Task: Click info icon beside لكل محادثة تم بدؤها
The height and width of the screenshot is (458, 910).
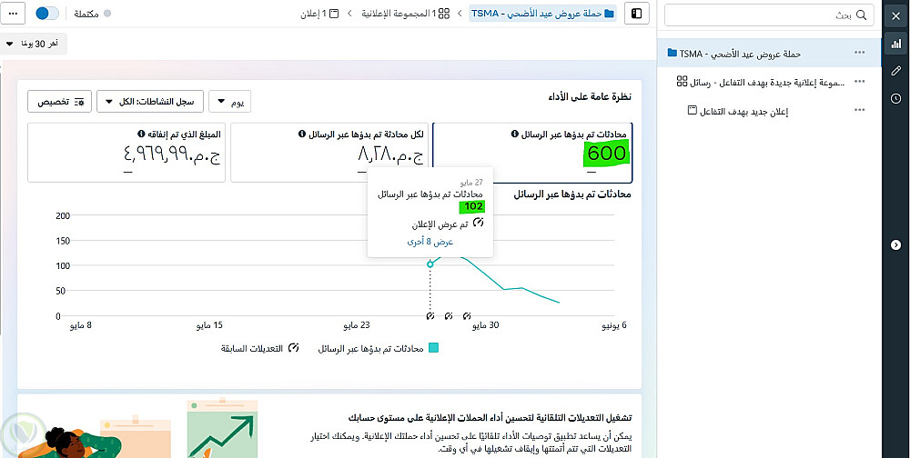Action: [301, 134]
